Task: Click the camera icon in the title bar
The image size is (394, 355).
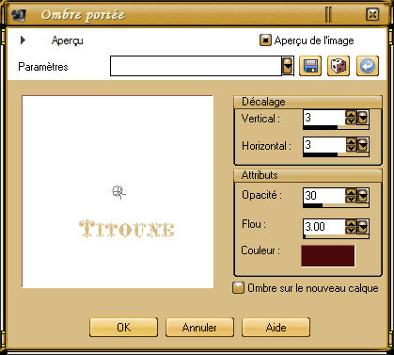Action: [x=19, y=15]
